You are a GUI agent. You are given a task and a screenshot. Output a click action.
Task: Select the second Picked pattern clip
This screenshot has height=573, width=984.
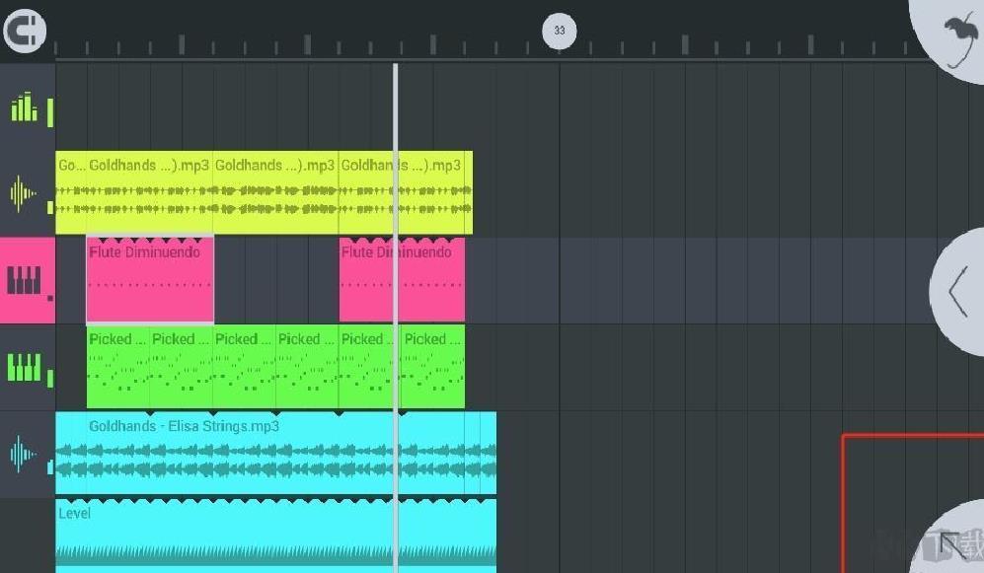tap(182, 366)
